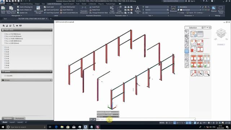This screenshot has height=130, width=231.
Task: Open the Extended Modeling ribbon tab
Action: [x=26, y=4]
